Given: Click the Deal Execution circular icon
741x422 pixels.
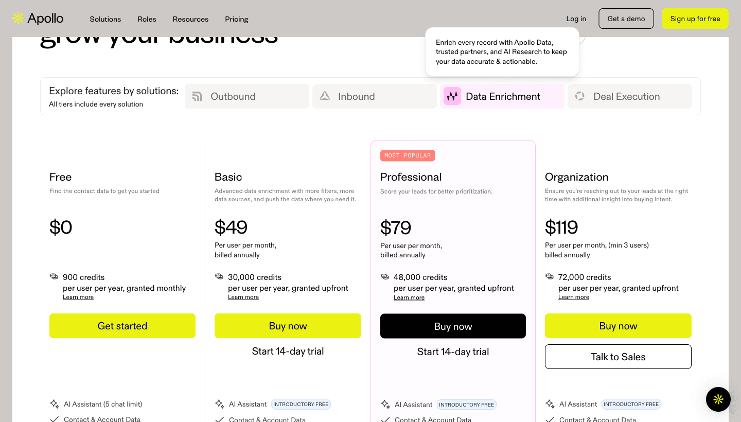Looking at the screenshot, I should tap(580, 96).
